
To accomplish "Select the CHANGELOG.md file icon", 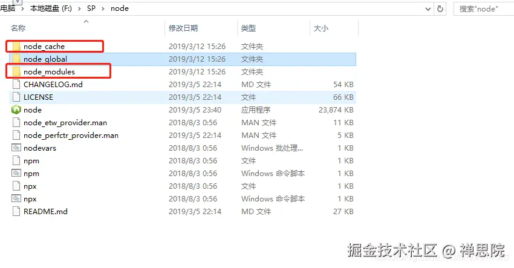I will click(16, 85).
